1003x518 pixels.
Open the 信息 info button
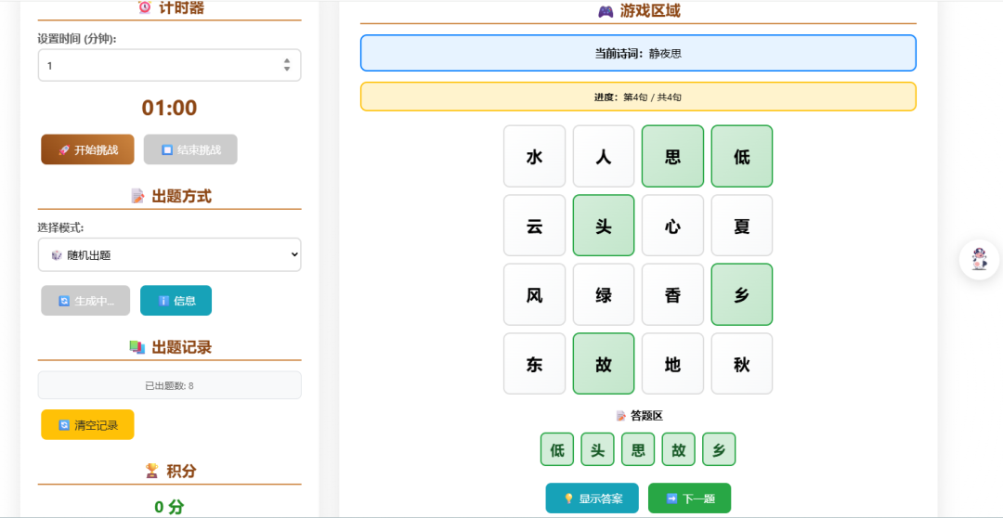[176, 301]
